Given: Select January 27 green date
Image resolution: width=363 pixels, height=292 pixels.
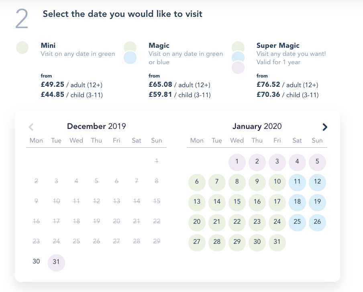Looking at the screenshot, I should pos(197,242).
